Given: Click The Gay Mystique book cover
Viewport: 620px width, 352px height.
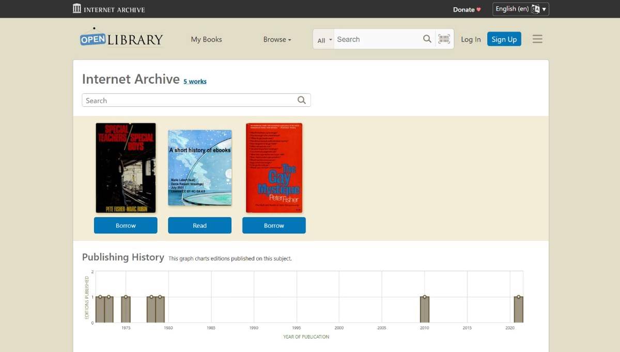Looking at the screenshot, I should coord(274,167).
